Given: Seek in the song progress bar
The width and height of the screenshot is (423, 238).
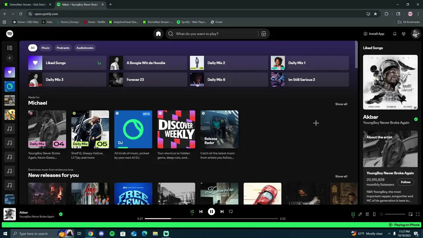Looking at the screenshot, I should [211, 218].
